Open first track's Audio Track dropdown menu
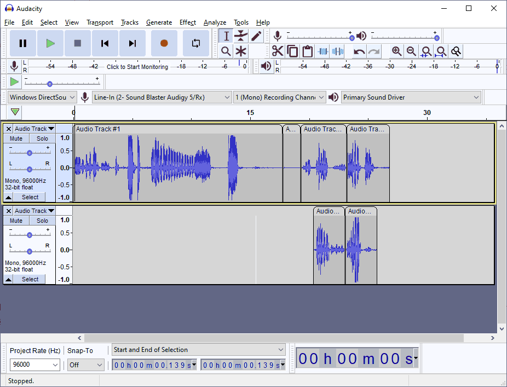 (x=34, y=129)
